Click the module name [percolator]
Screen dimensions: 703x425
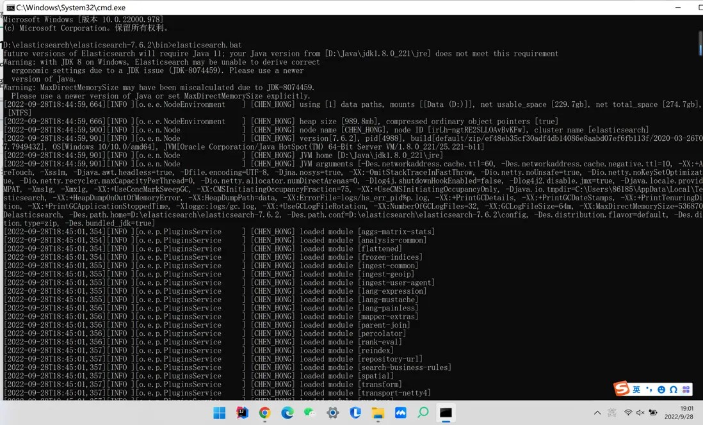(x=382, y=333)
